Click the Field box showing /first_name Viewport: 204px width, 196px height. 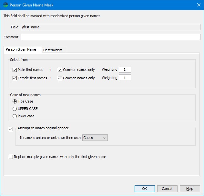(111, 27)
